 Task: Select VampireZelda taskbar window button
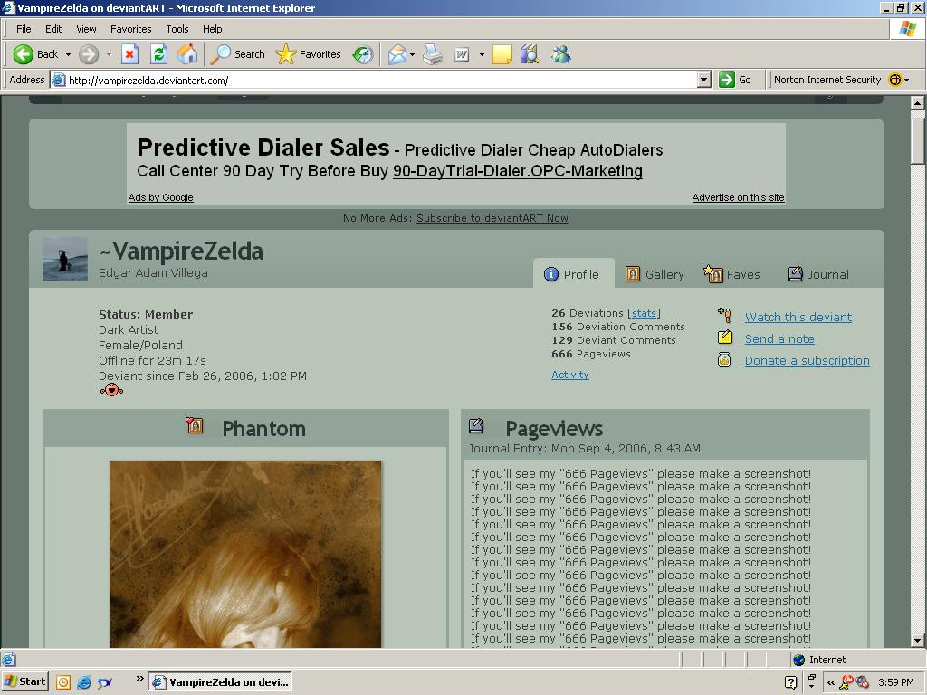pos(219,682)
